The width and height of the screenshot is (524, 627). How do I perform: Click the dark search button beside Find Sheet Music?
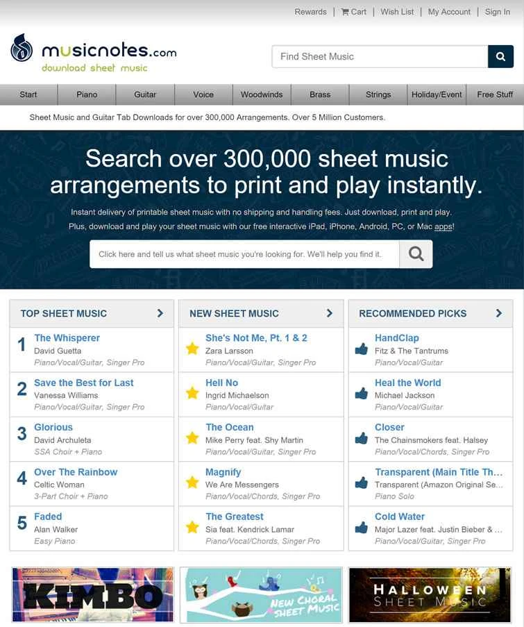click(x=500, y=56)
